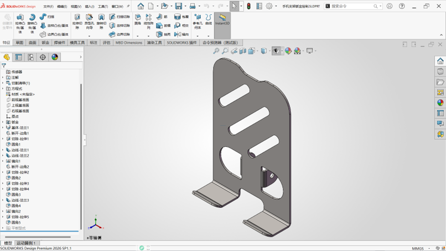Click the Zoom to Area icon
Image resolution: width=446 pixels, height=251 pixels.
[x=225, y=51]
